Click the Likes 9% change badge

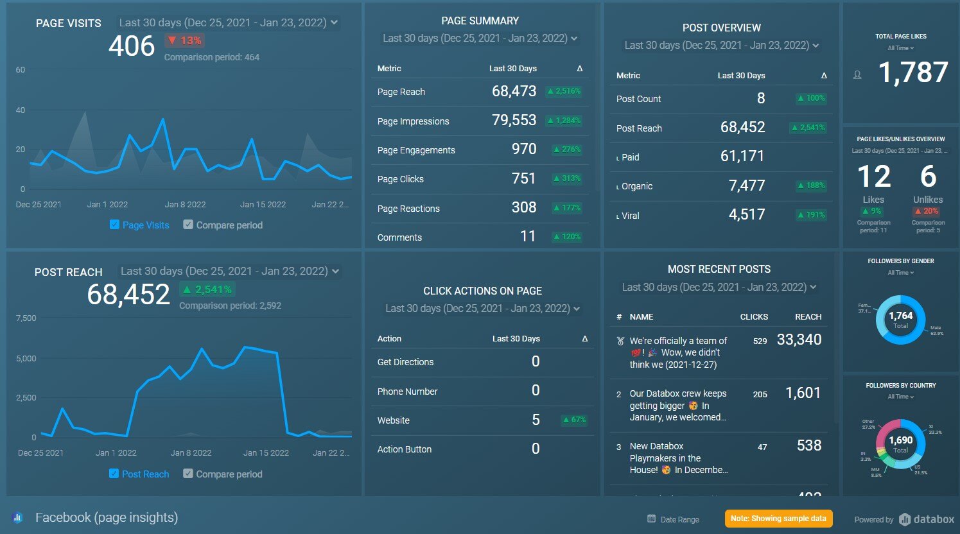(872, 211)
